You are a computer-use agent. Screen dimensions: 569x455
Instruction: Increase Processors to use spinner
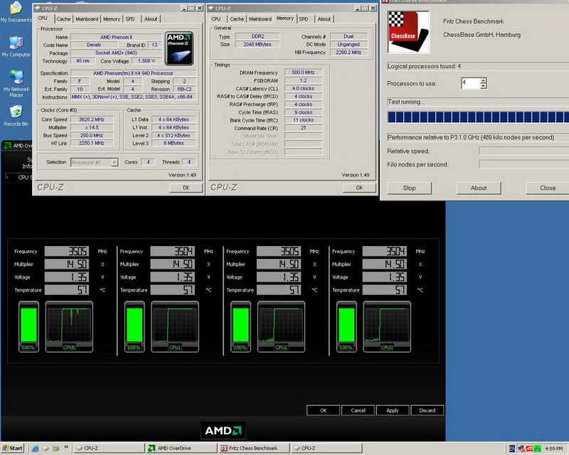(483, 80)
